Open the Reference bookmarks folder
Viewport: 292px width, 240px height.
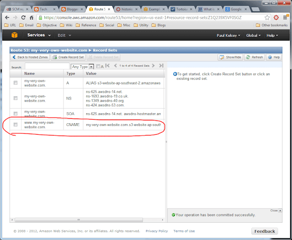tap(86, 25)
